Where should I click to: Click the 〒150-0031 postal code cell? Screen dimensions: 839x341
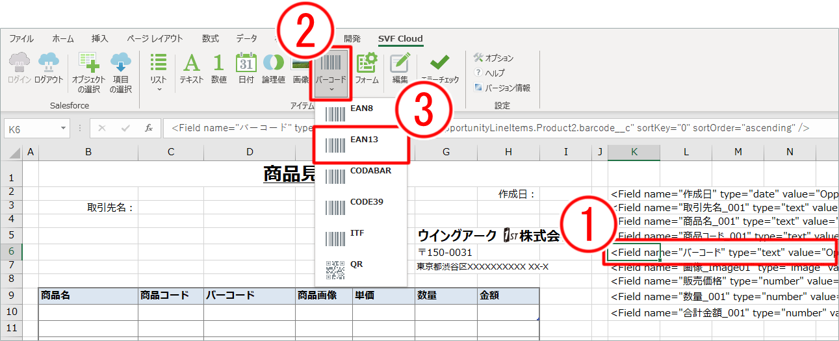click(445, 252)
